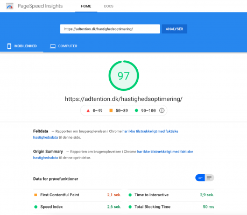Click the 50 ms value
Viewport: 247px width, 215px height.
208,207
